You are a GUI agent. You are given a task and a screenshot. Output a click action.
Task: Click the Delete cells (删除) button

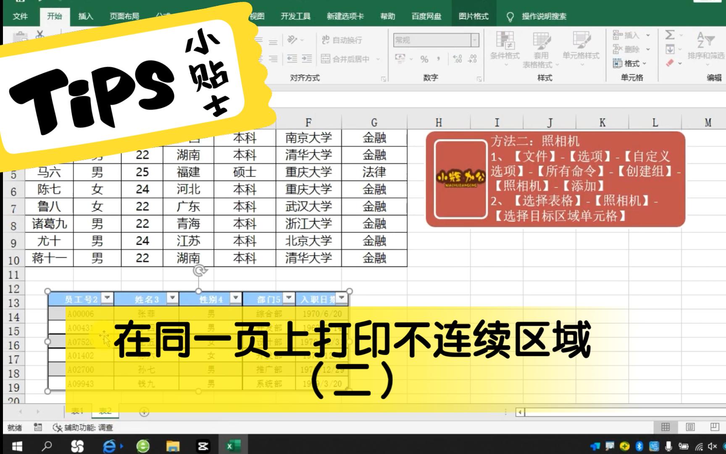point(626,49)
